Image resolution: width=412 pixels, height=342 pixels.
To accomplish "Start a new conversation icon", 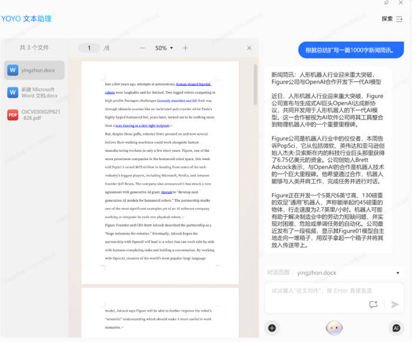I will click(x=373, y=304).
